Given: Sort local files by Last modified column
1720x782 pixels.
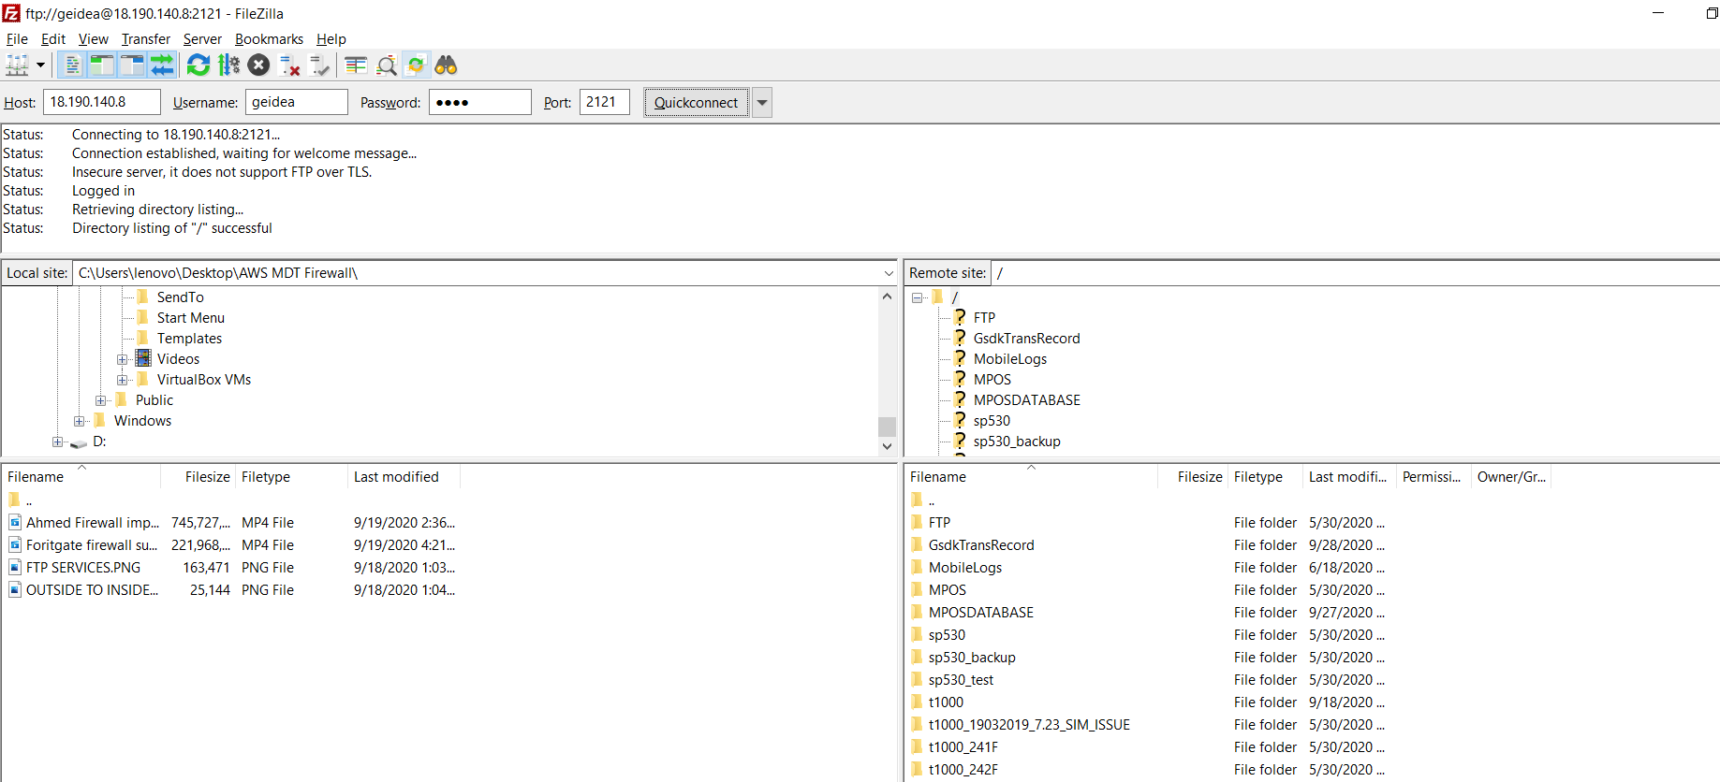Looking at the screenshot, I should coord(404,477).
